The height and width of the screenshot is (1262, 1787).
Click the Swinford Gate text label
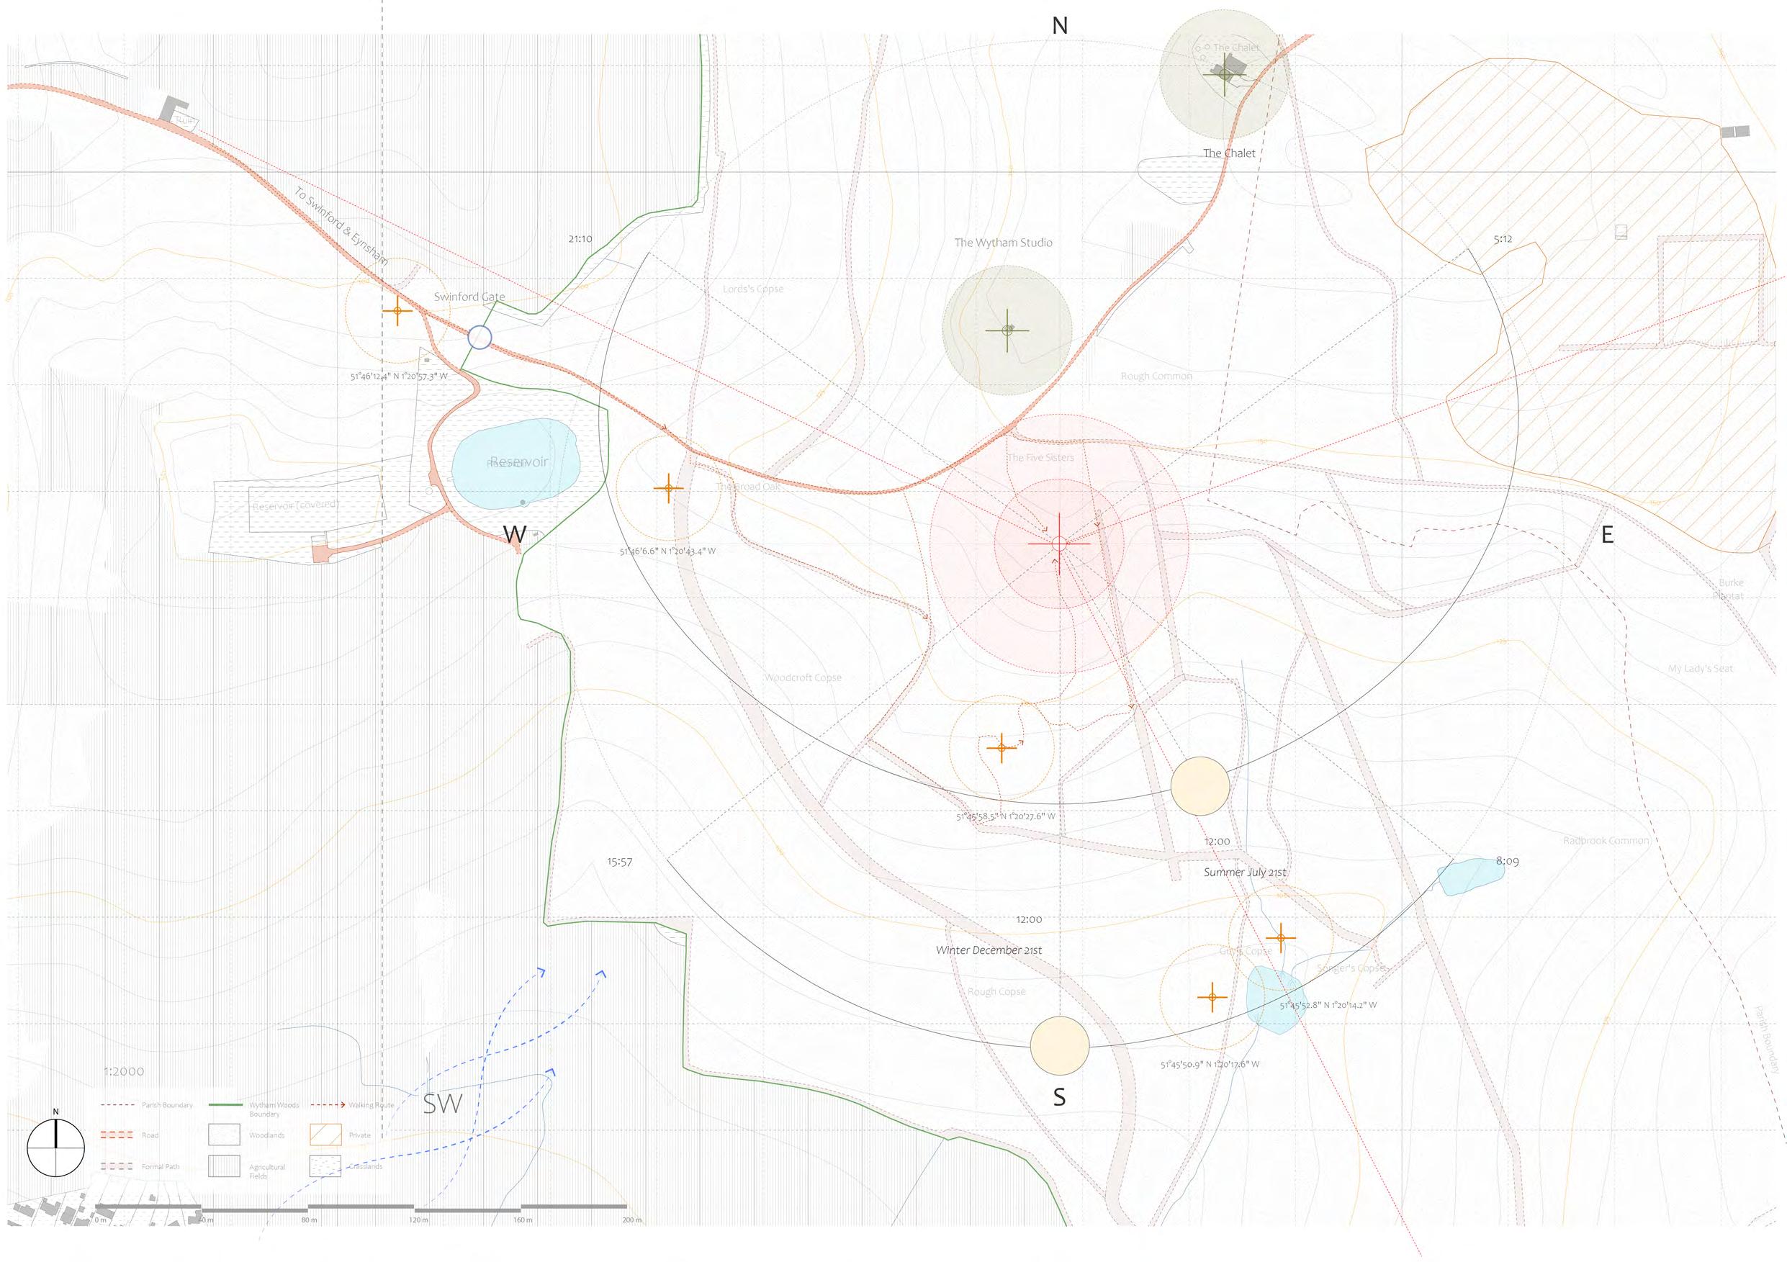click(469, 297)
